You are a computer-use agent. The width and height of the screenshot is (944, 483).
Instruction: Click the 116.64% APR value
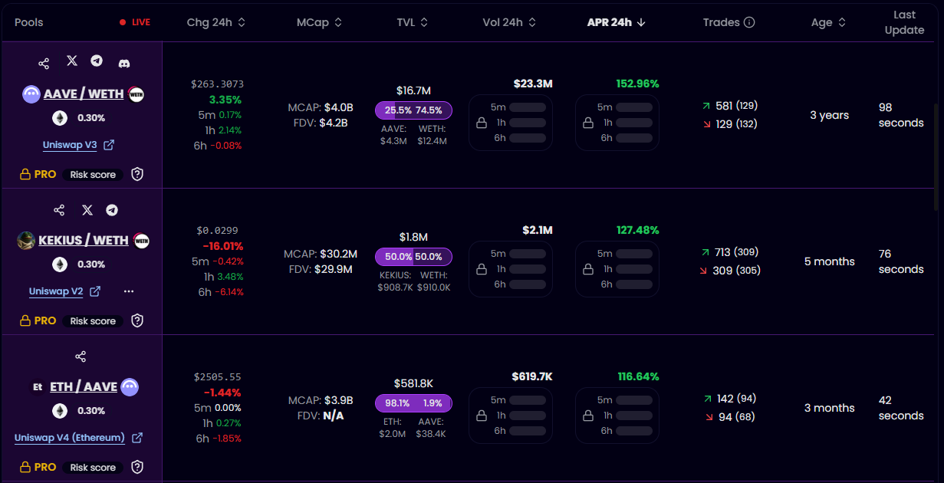pyautogui.click(x=638, y=376)
